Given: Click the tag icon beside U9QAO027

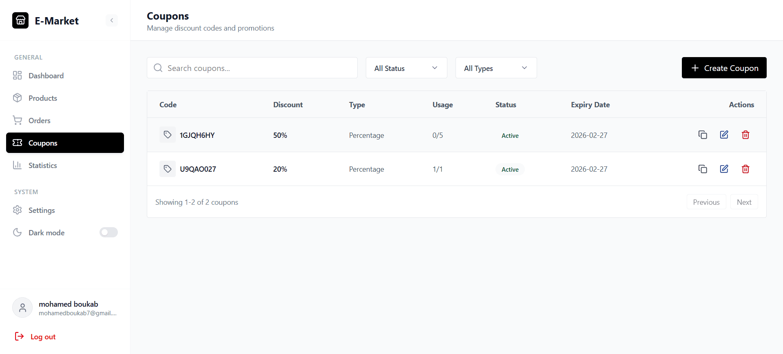Looking at the screenshot, I should (x=168, y=169).
